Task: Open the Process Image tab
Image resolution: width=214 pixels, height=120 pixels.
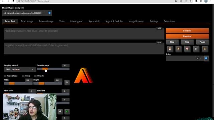Action: point(46,21)
